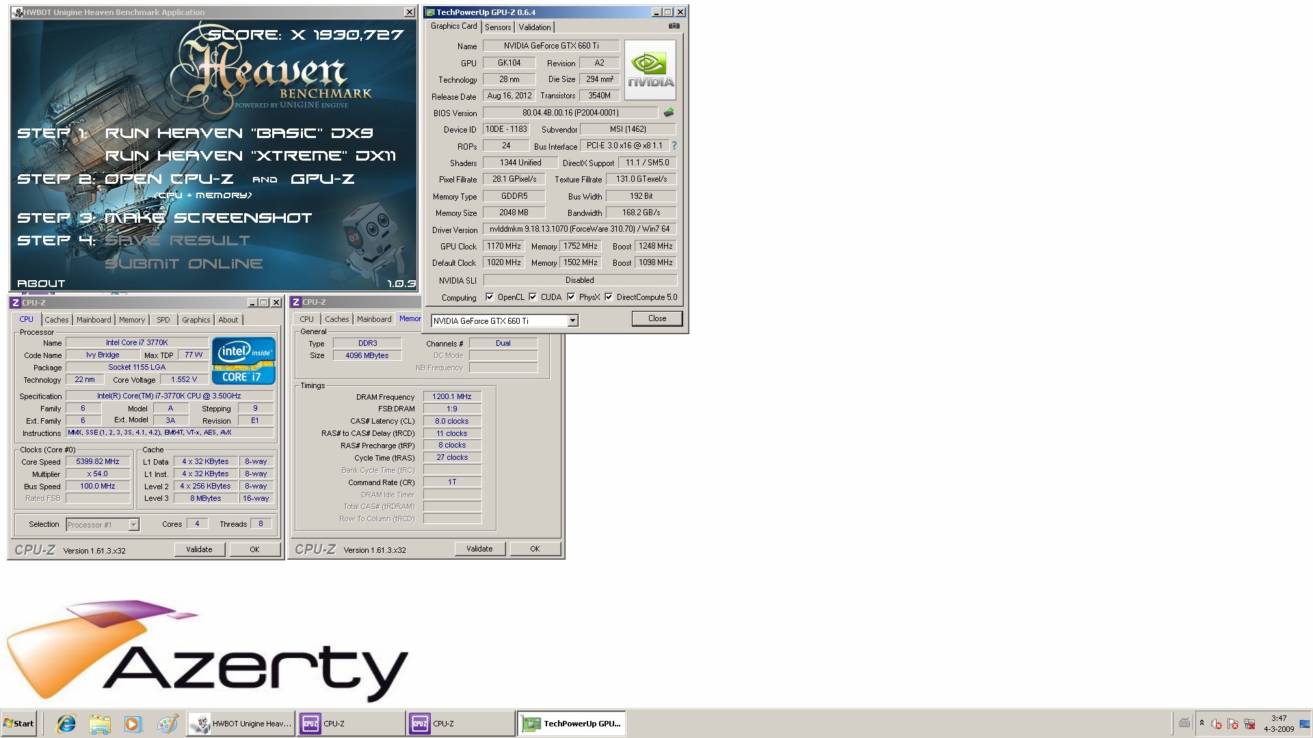Toggle the CUDA checkbox
Viewport: 1313px width, 738px height.
(533, 297)
